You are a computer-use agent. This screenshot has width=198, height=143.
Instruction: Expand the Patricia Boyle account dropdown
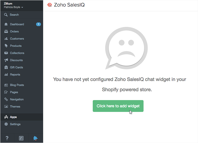point(14,7)
